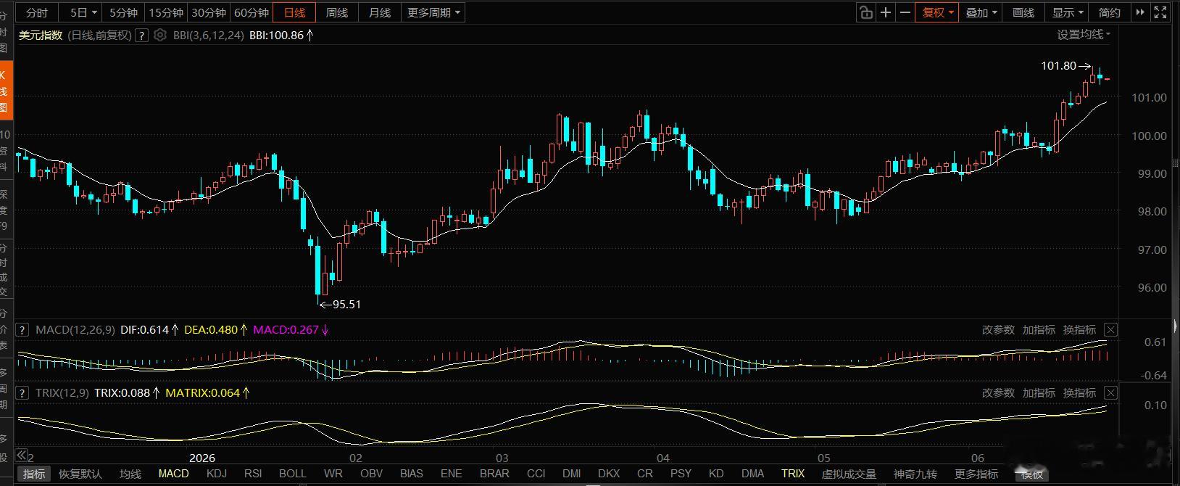Select the 15分钟 period tab

[x=166, y=12]
